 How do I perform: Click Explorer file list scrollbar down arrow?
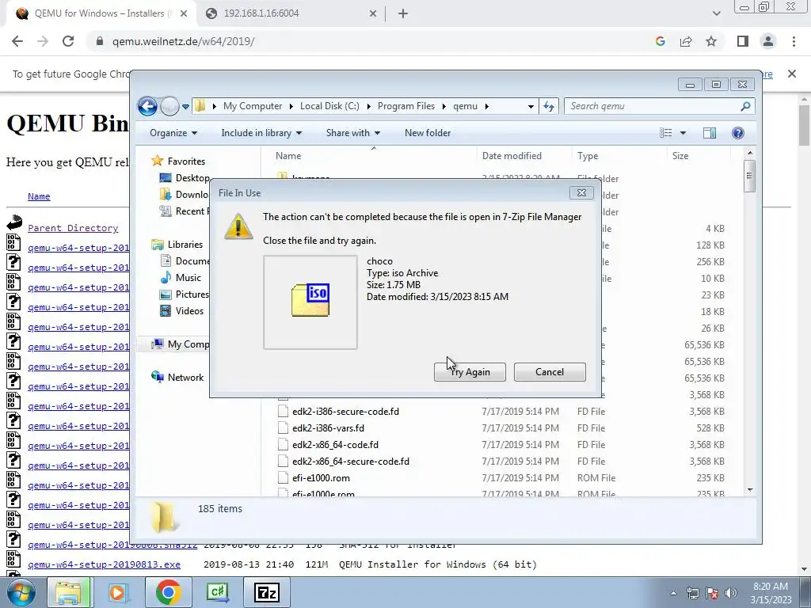coord(750,489)
